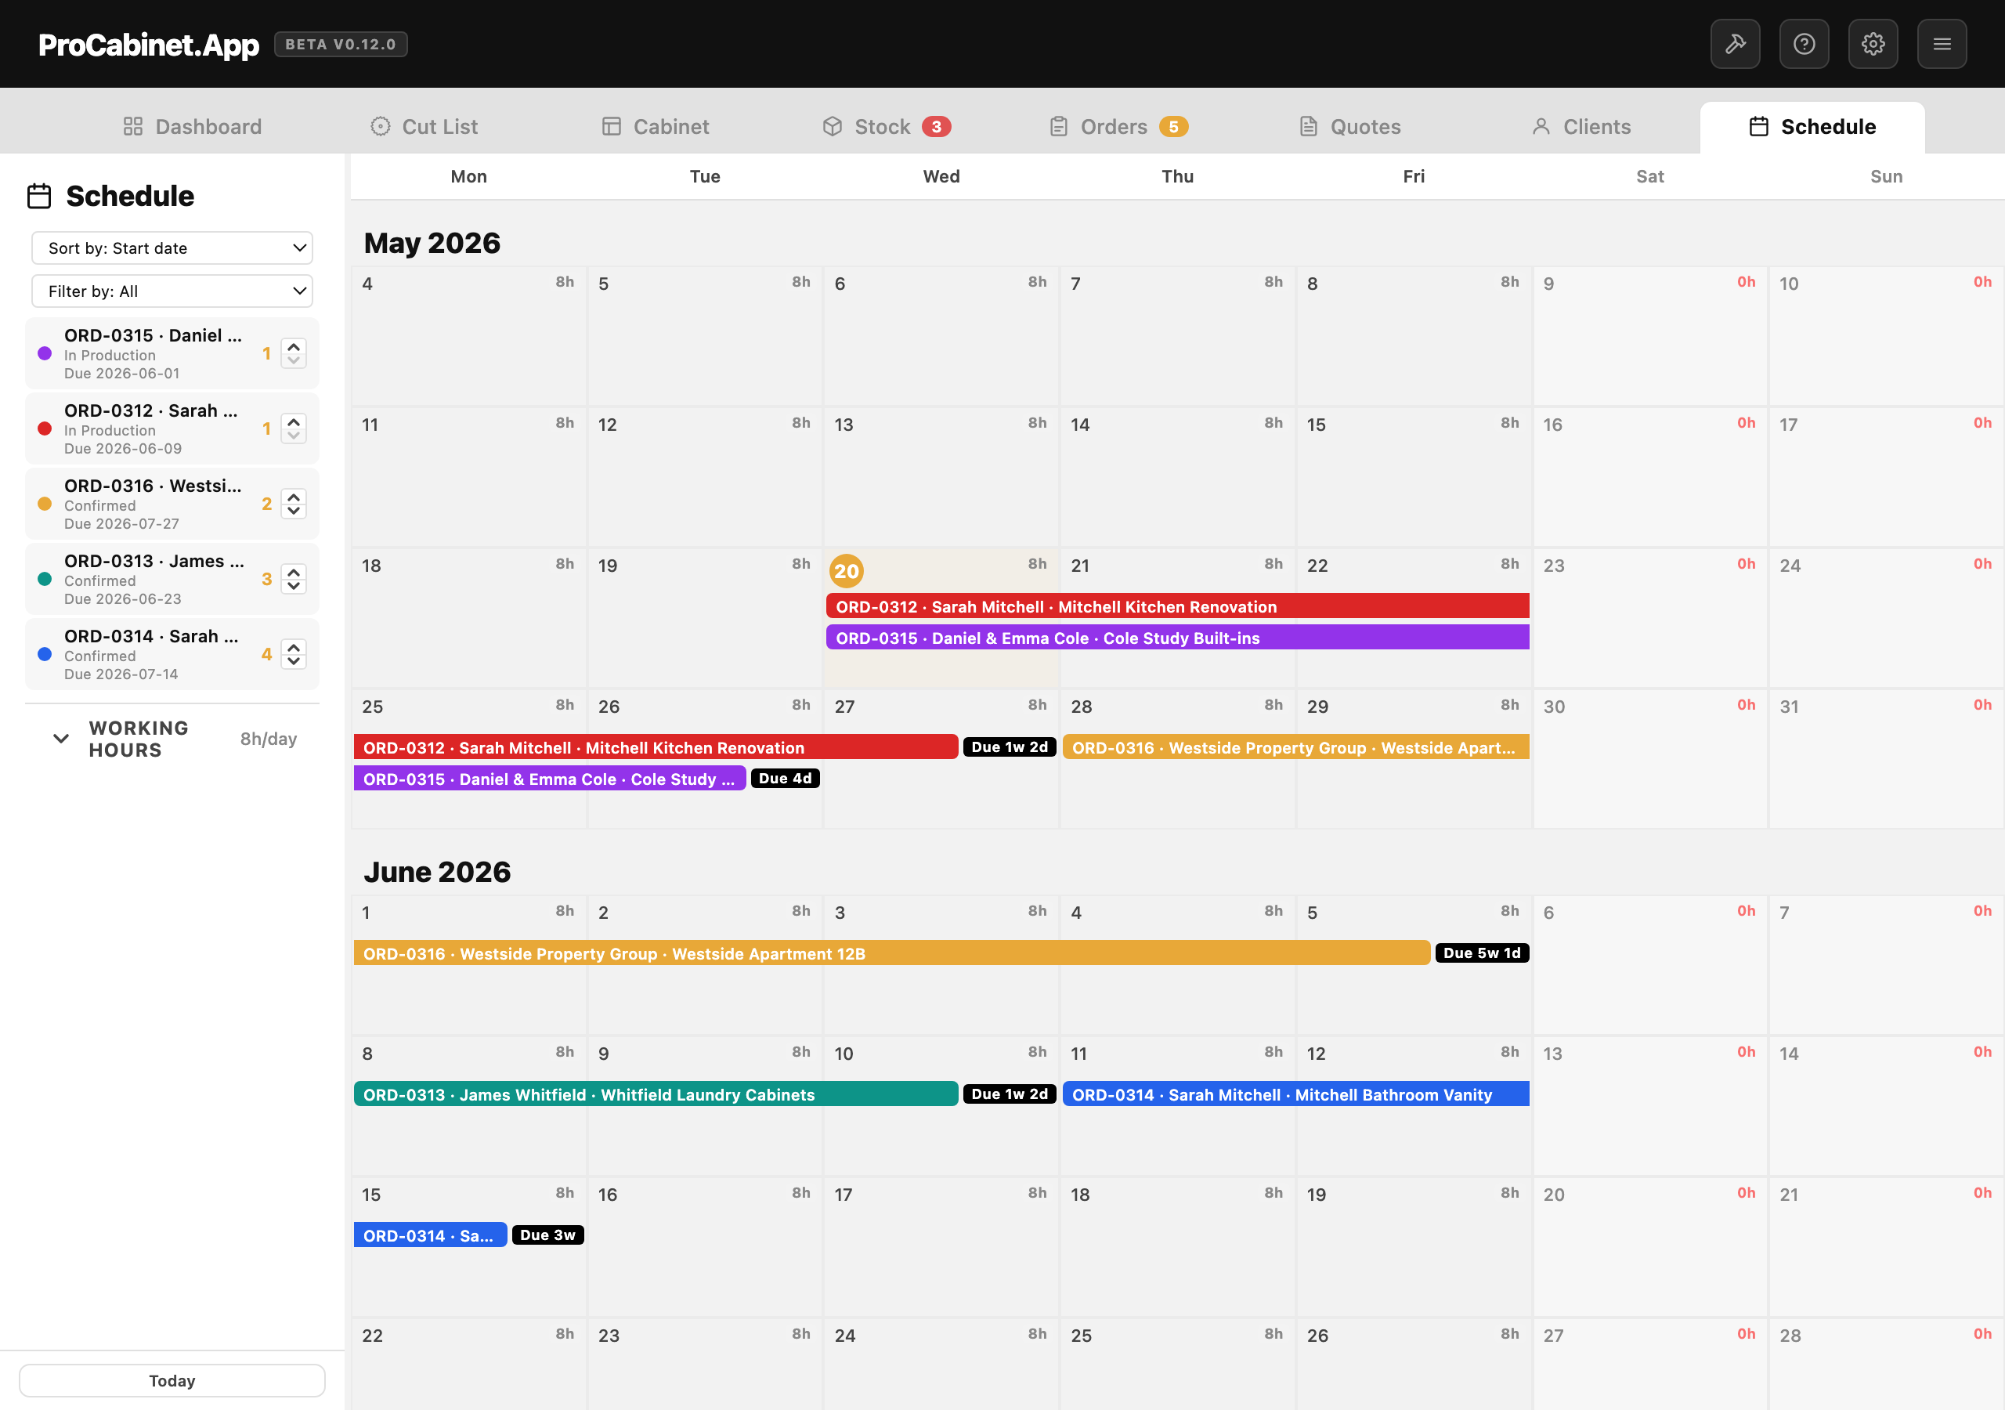Image resolution: width=2005 pixels, height=1410 pixels.
Task: Switch to the Stock tab
Action: tap(886, 127)
